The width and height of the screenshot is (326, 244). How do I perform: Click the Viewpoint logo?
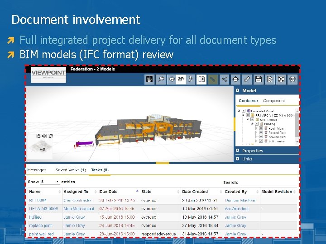tap(48, 75)
